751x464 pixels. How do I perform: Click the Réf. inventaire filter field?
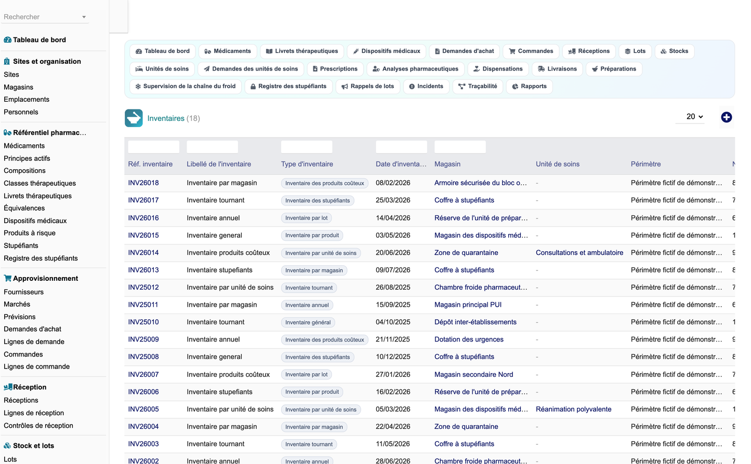[154, 147]
